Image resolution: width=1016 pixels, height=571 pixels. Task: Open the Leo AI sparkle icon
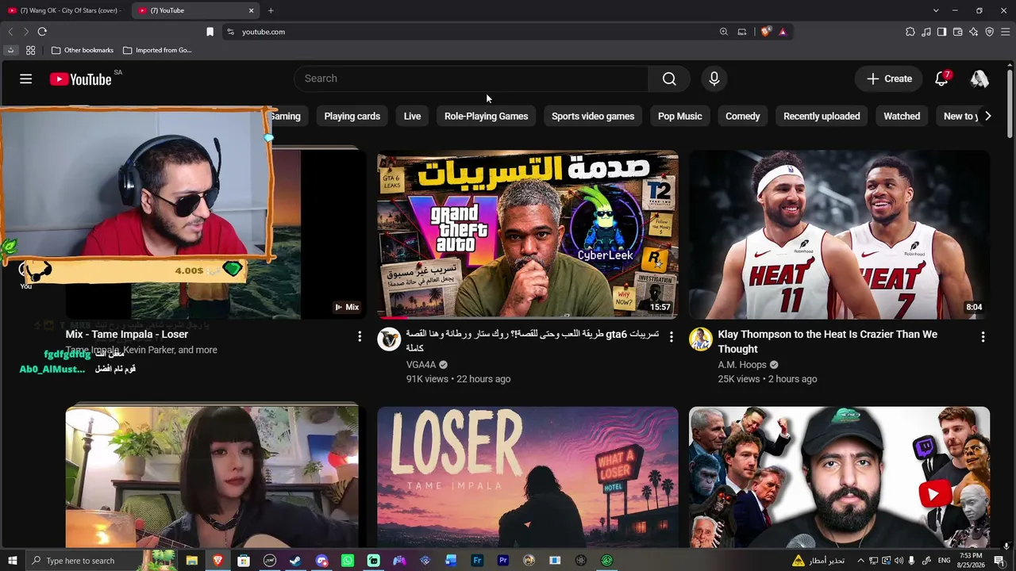click(974, 32)
